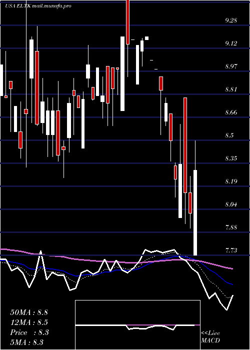The height and width of the screenshot is (350, 250).
Task: Select the 9.12 price axis label
Action: point(231,43)
